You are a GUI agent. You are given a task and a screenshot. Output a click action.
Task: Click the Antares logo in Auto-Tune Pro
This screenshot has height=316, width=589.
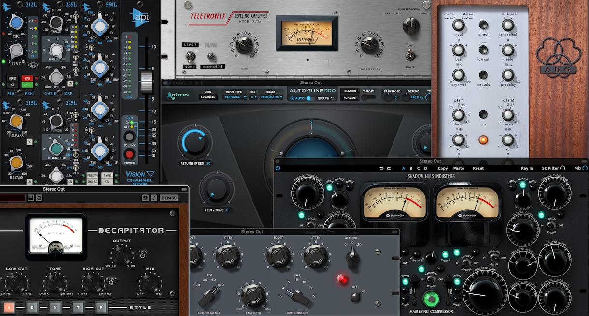(x=178, y=95)
